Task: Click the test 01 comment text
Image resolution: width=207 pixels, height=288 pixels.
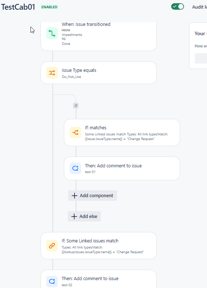Action: pyautogui.click(x=90, y=172)
